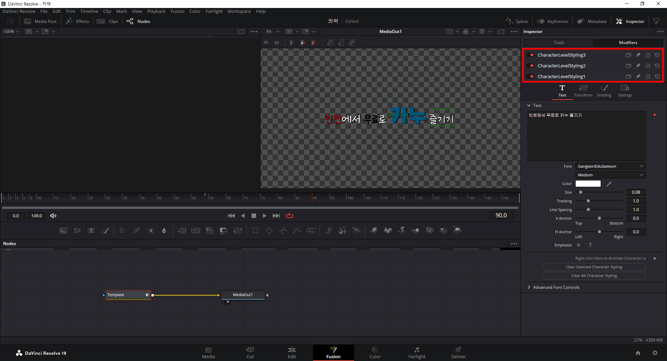Screen dimensions: 667x361
Task: Open the font weight dropdown showing Medium
Action: point(610,175)
